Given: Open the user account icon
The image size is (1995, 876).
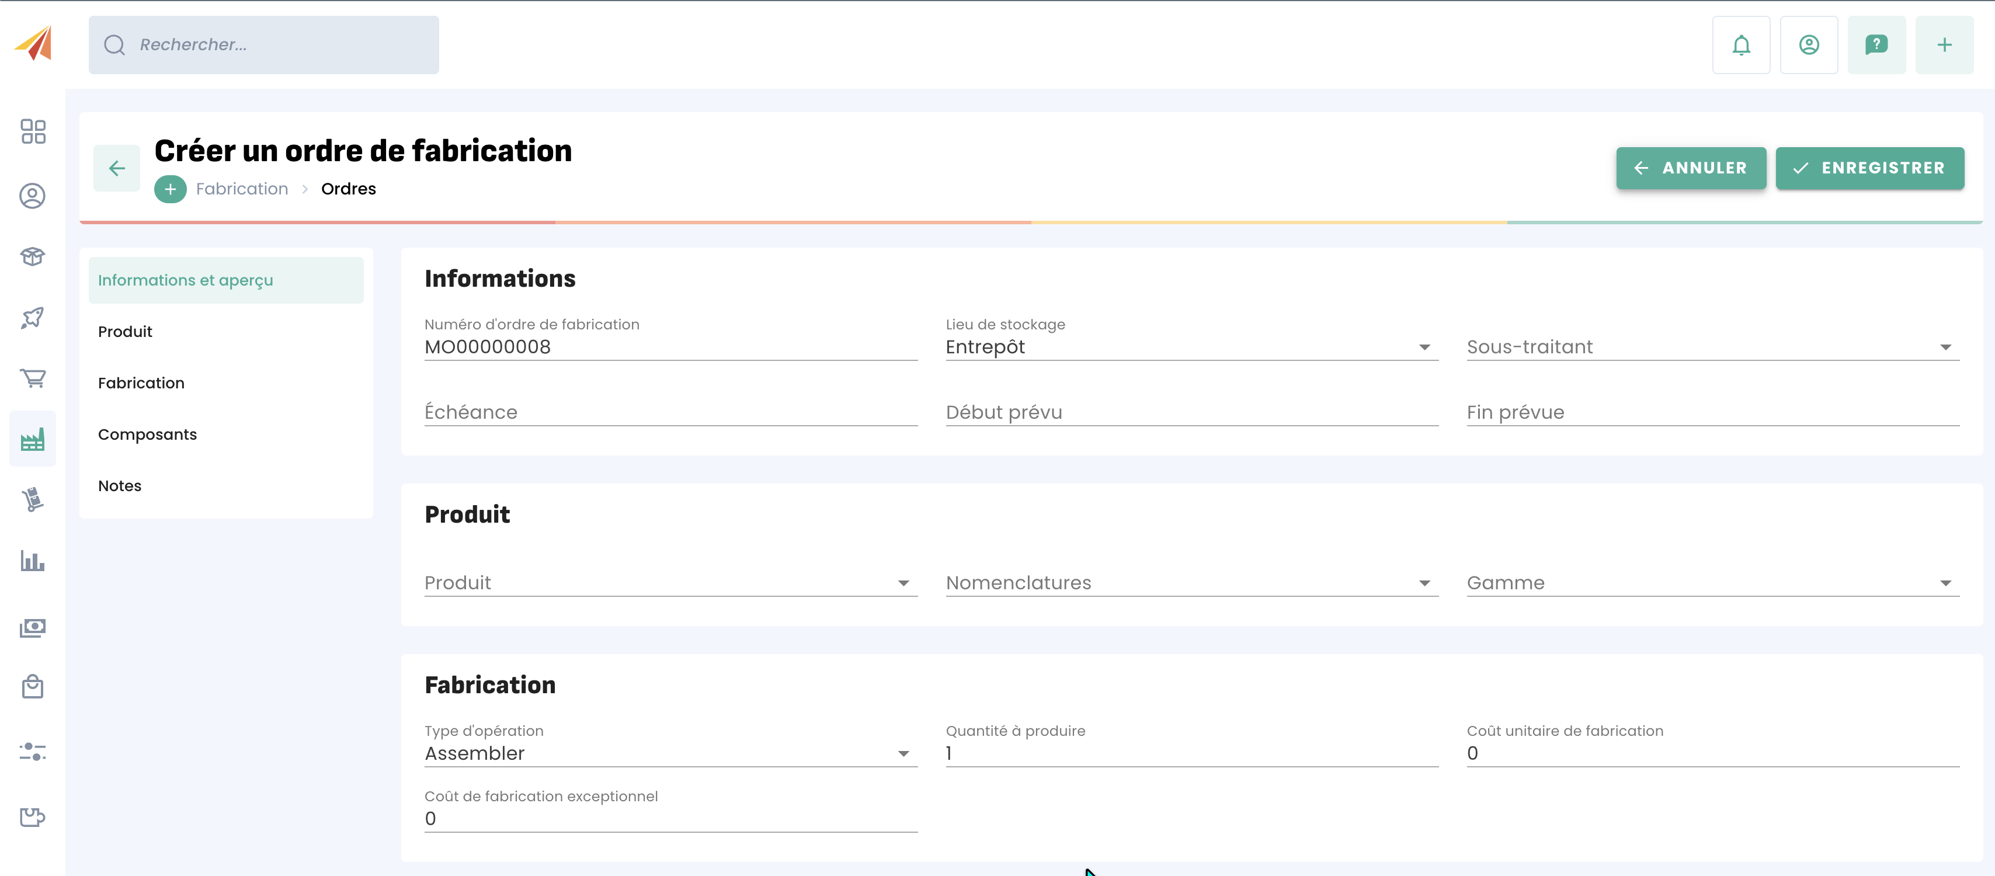Looking at the screenshot, I should click(1808, 45).
